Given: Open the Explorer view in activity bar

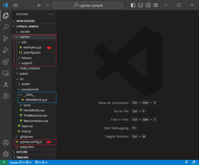Looking at the screenshot, I should click(6, 16).
